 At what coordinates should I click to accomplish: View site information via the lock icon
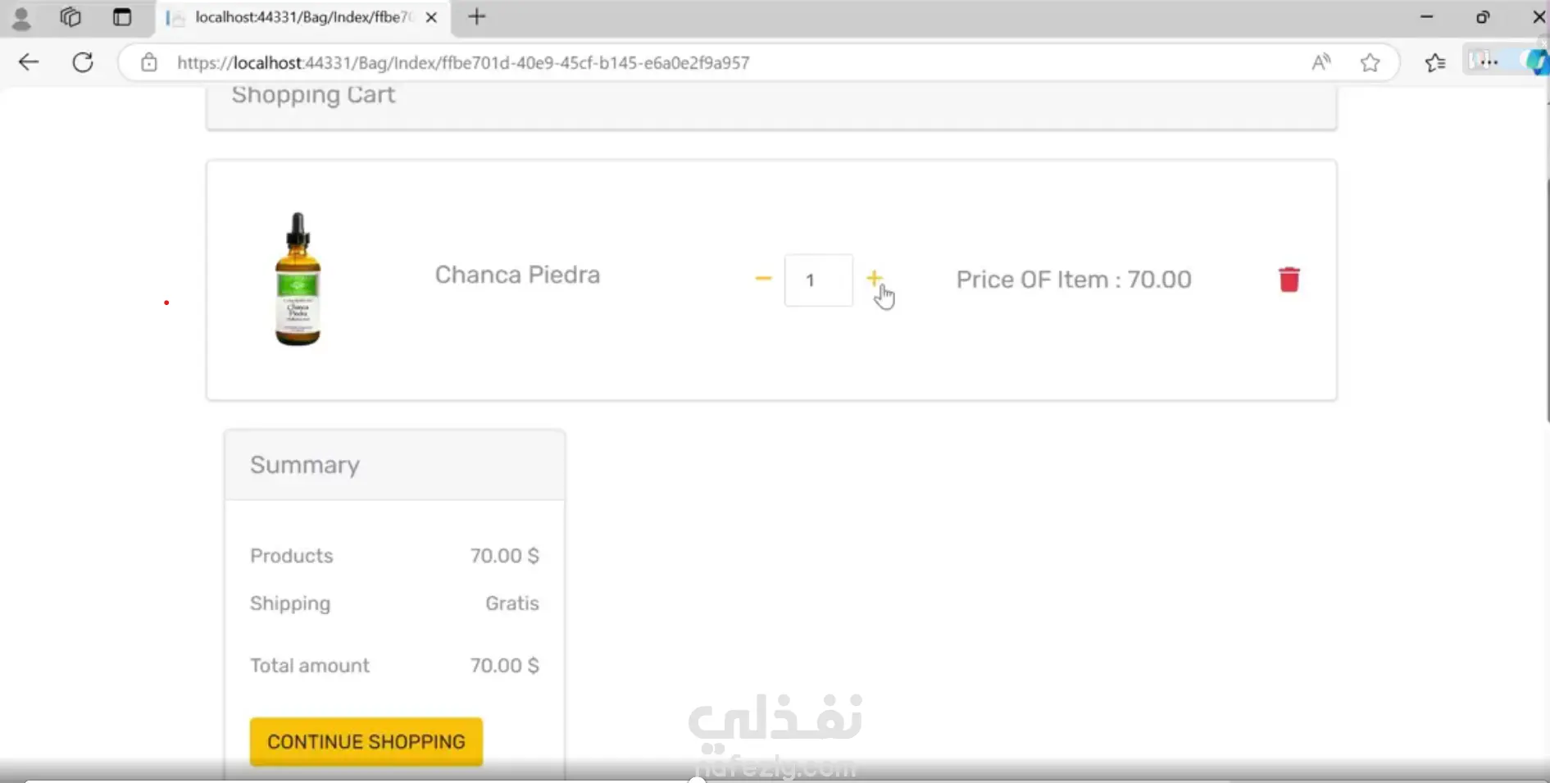click(148, 62)
